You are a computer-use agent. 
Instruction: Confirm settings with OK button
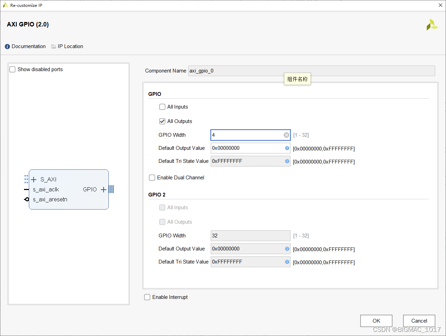click(x=376, y=321)
